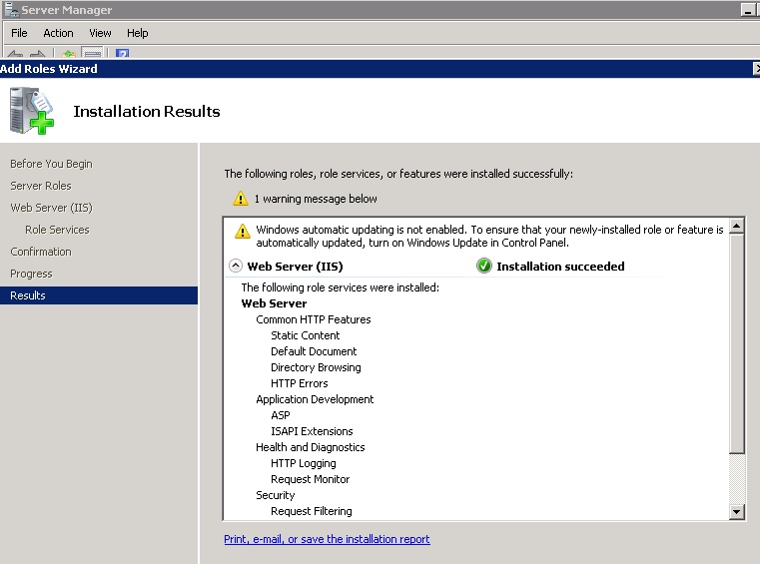Click 'The following role services were installed:' text
Image resolution: width=760 pixels, height=564 pixels.
point(341,287)
